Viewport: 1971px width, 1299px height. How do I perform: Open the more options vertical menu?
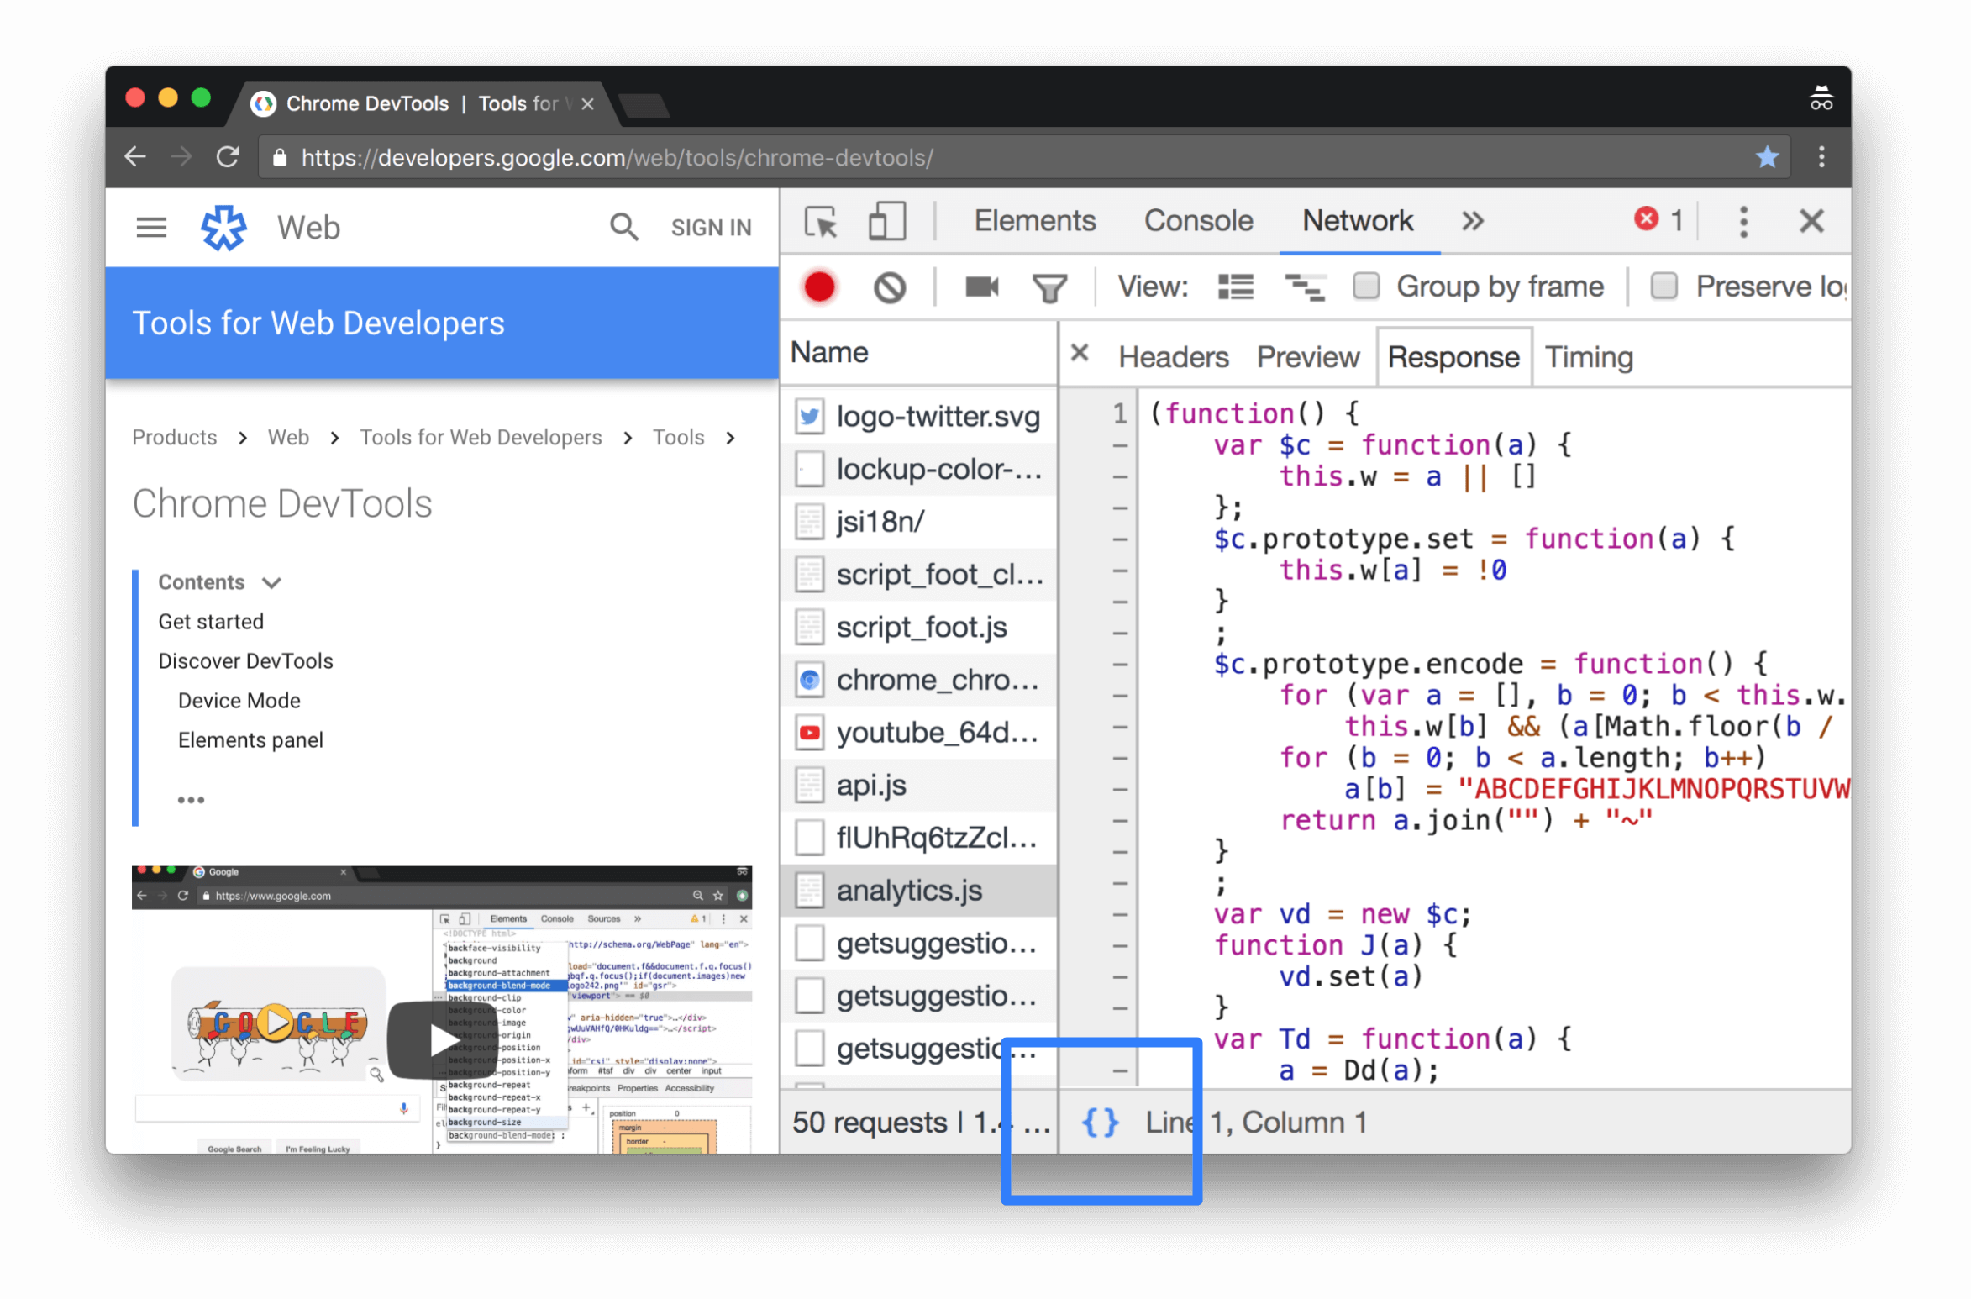pyautogui.click(x=1742, y=222)
